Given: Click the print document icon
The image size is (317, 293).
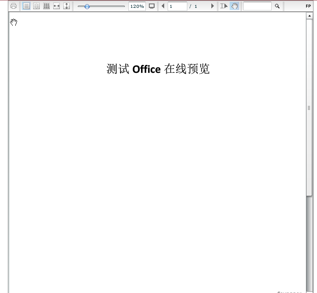Looking at the screenshot, I should point(14,6).
